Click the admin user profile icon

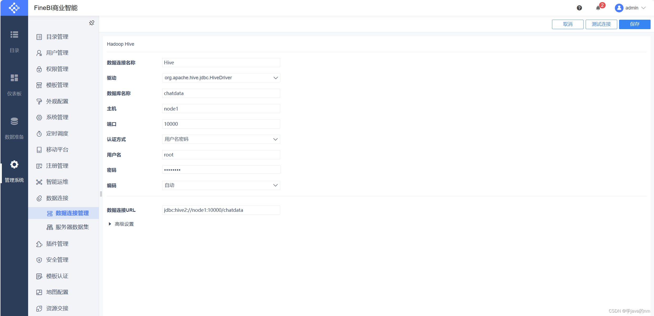point(619,8)
